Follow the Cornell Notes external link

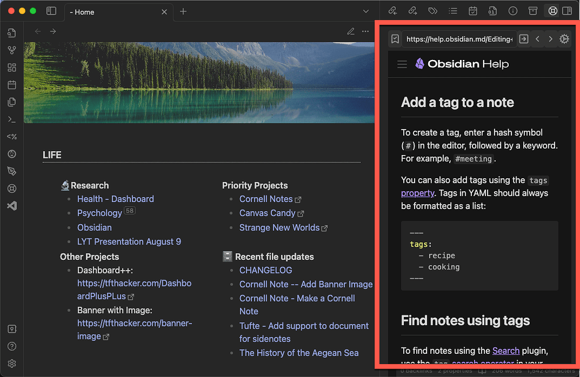point(265,199)
